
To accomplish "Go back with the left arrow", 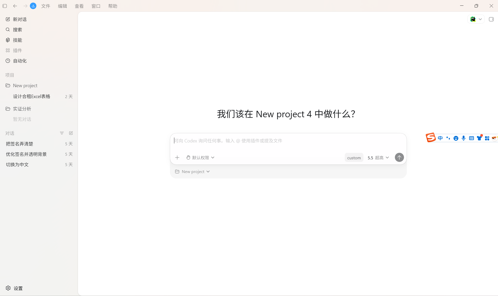I will click(15, 6).
